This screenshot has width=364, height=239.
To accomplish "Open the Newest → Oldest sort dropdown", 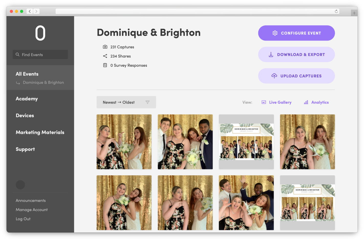I will click(x=126, y=102).
